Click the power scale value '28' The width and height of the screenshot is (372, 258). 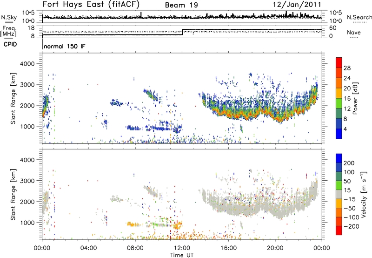click(x=347, y=68)
